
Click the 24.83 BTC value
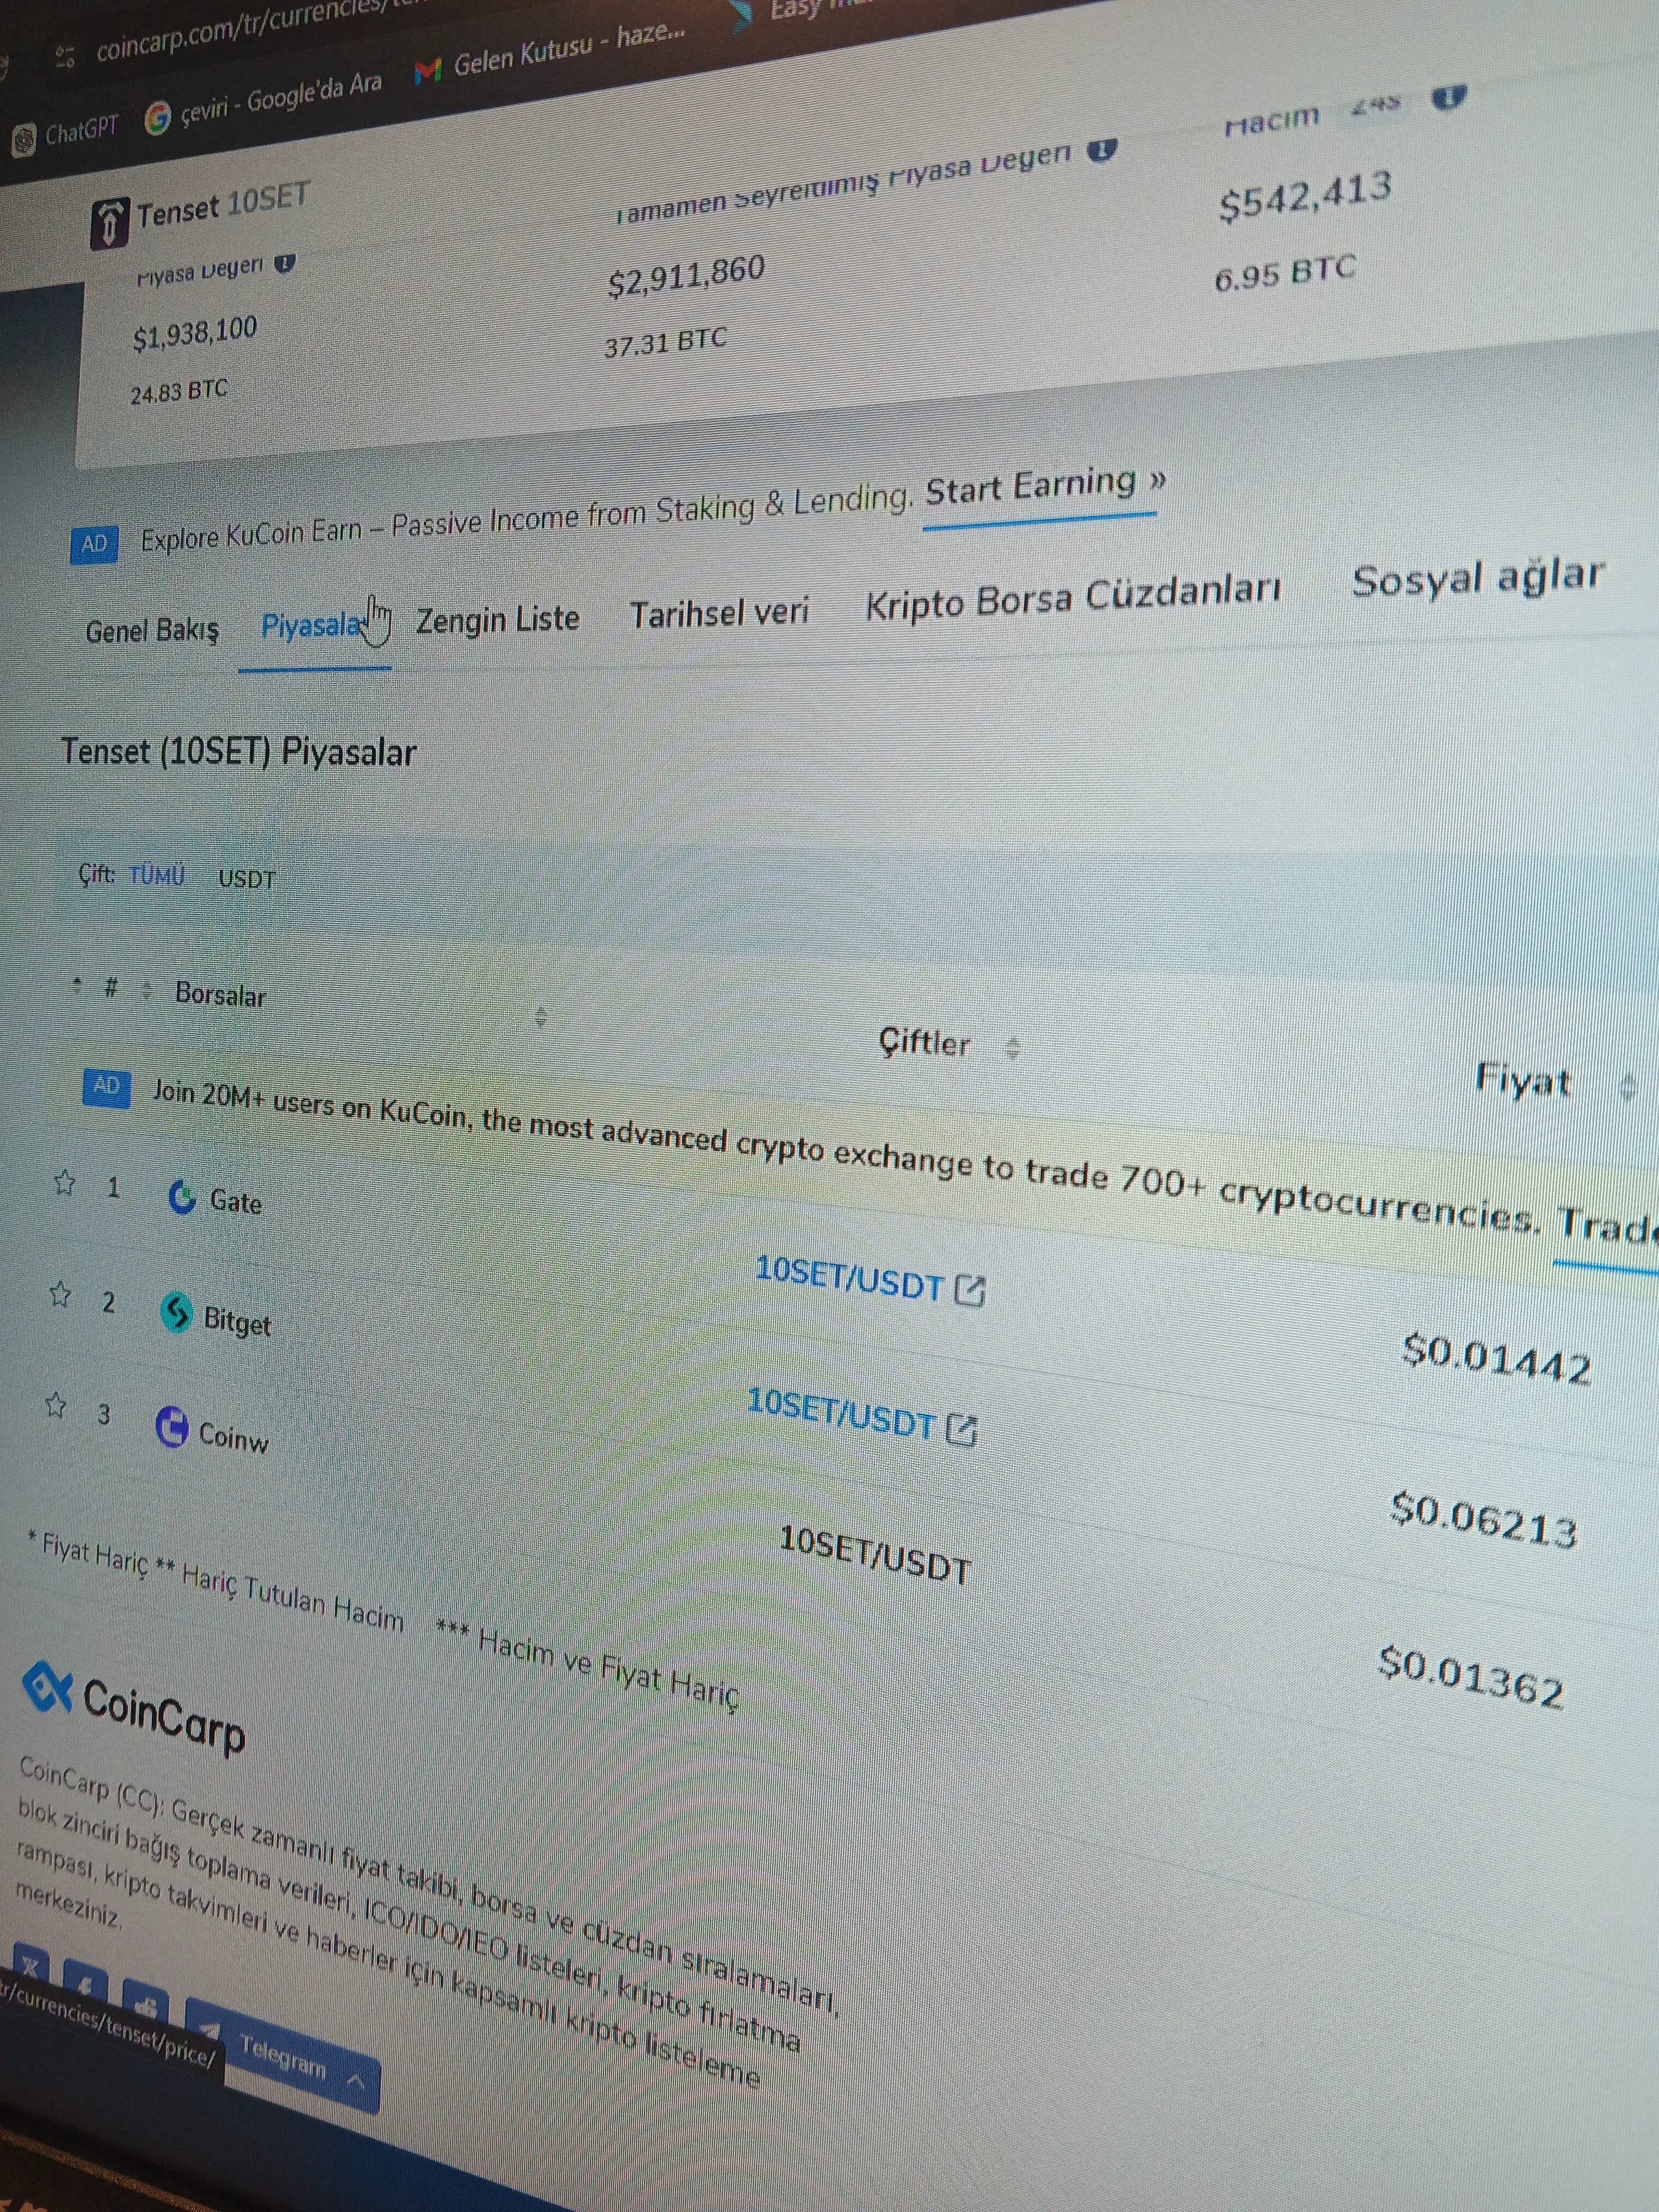tap(179, 391)
